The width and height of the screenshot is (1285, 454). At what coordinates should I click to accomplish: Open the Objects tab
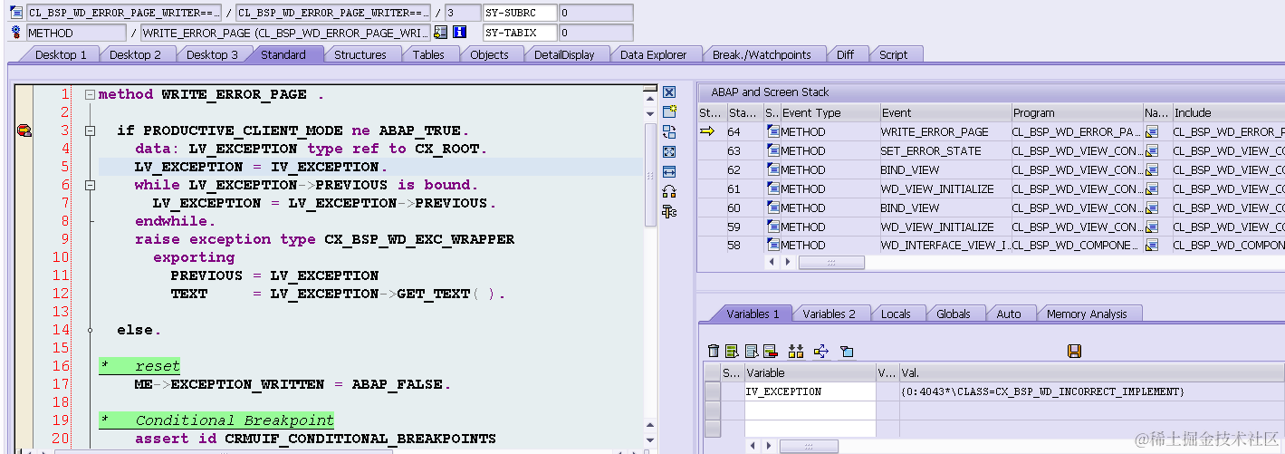click(489, 54)
